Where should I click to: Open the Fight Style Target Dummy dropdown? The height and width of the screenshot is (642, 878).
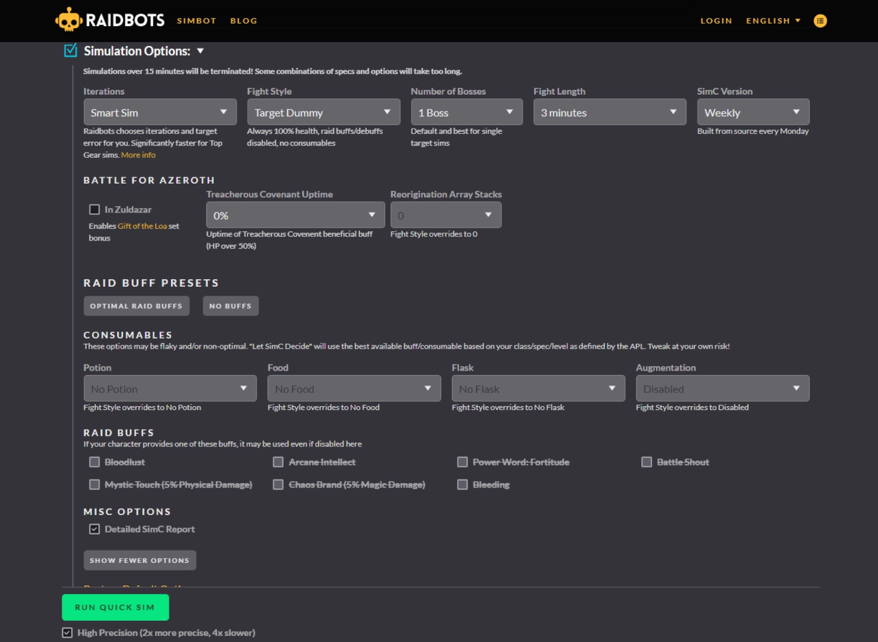point(323,112)
